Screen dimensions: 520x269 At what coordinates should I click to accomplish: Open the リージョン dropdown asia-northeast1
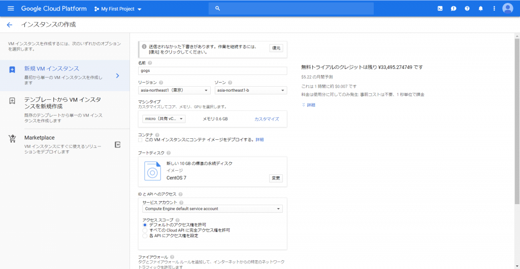click(174, 90)
